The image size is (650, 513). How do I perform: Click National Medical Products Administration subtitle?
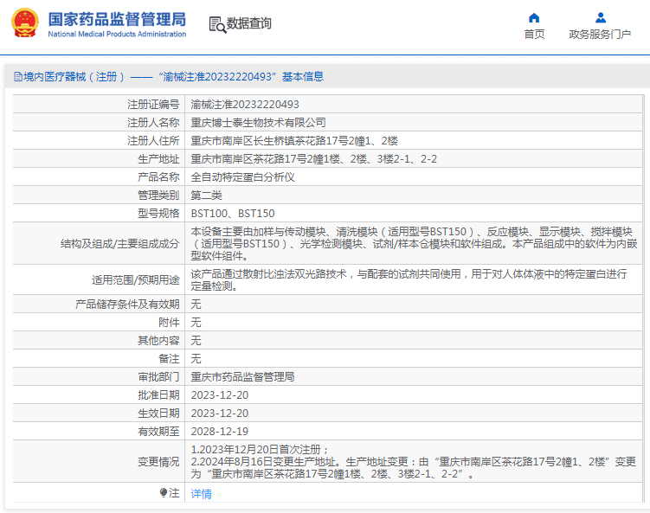(117, 34)
